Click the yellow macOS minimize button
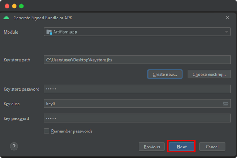 coord(14,6)
